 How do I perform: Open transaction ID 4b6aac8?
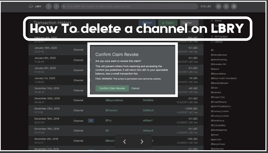[x=148, y=131]
